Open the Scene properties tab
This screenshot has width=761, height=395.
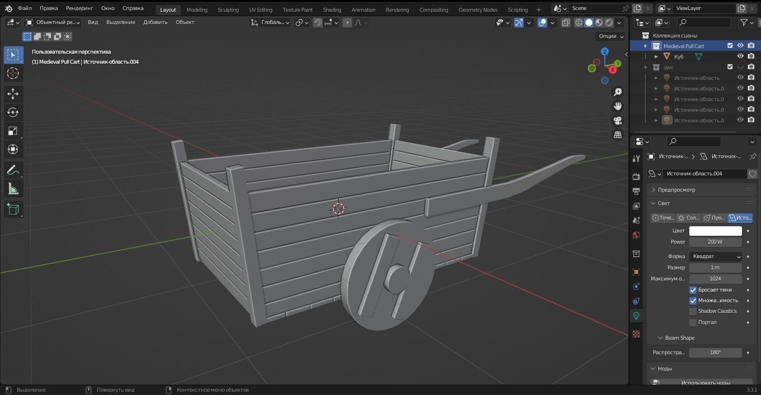pos(636,220)
